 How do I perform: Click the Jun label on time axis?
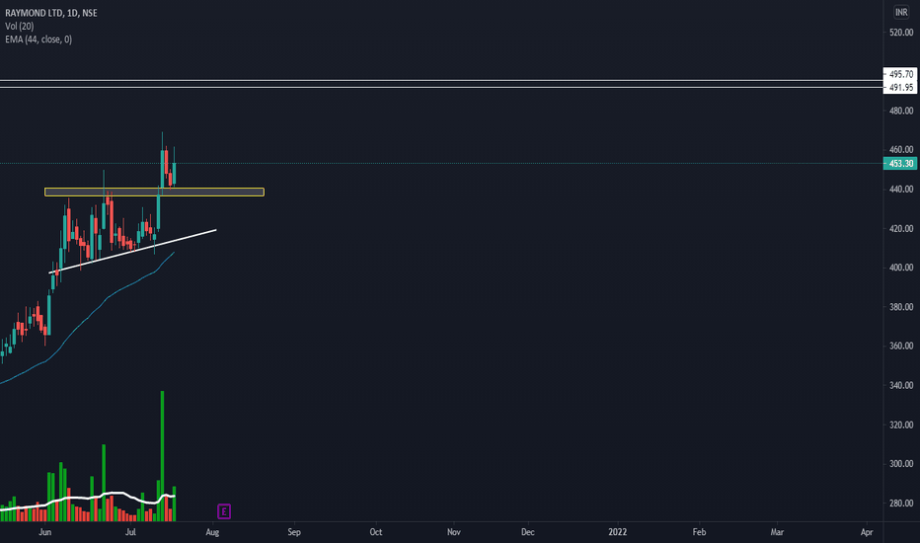[x=45, y=532]
